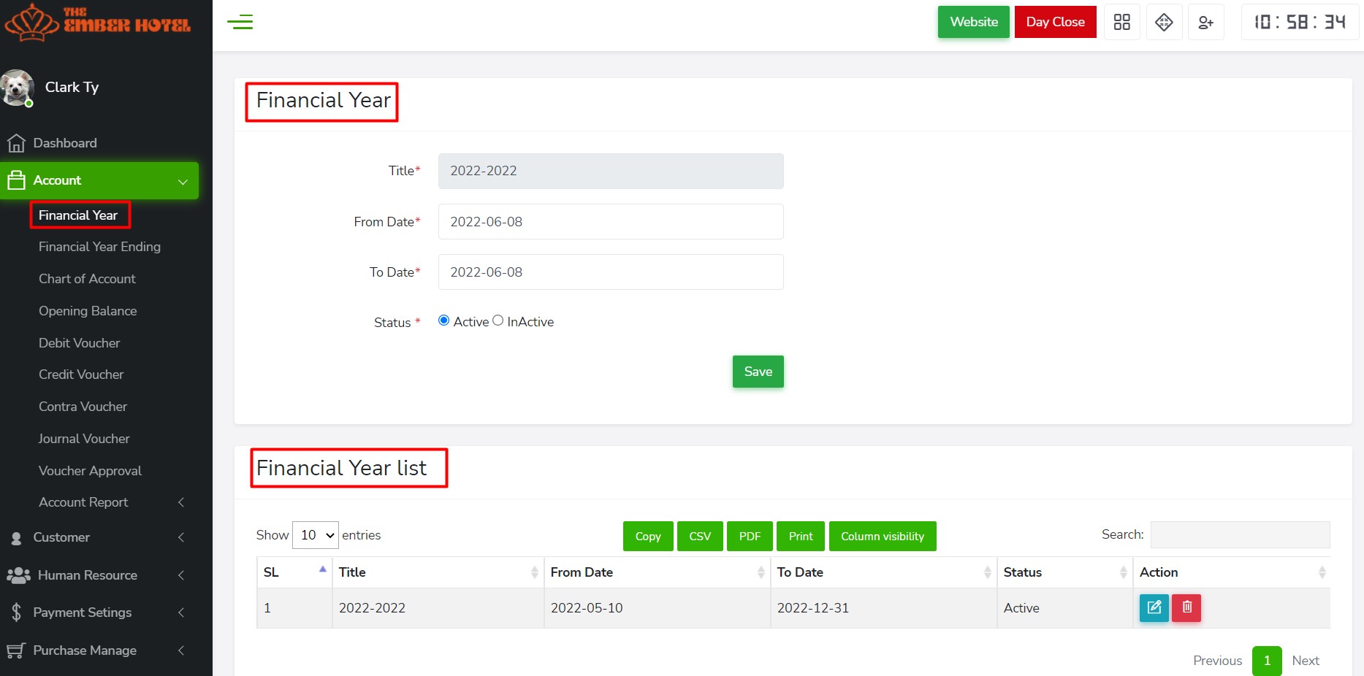Click The Ember Hotel logo
The image size is (1364, 676).
coord(97,22)
